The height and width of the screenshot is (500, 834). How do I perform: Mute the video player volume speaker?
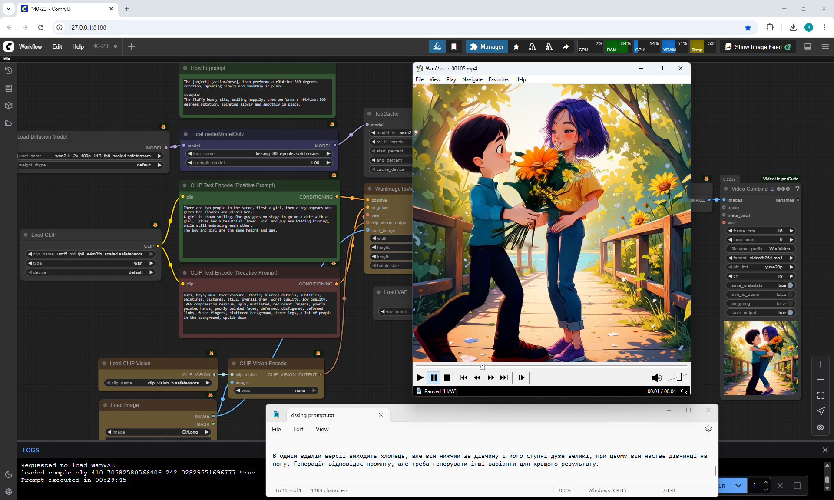click(657, 378)
